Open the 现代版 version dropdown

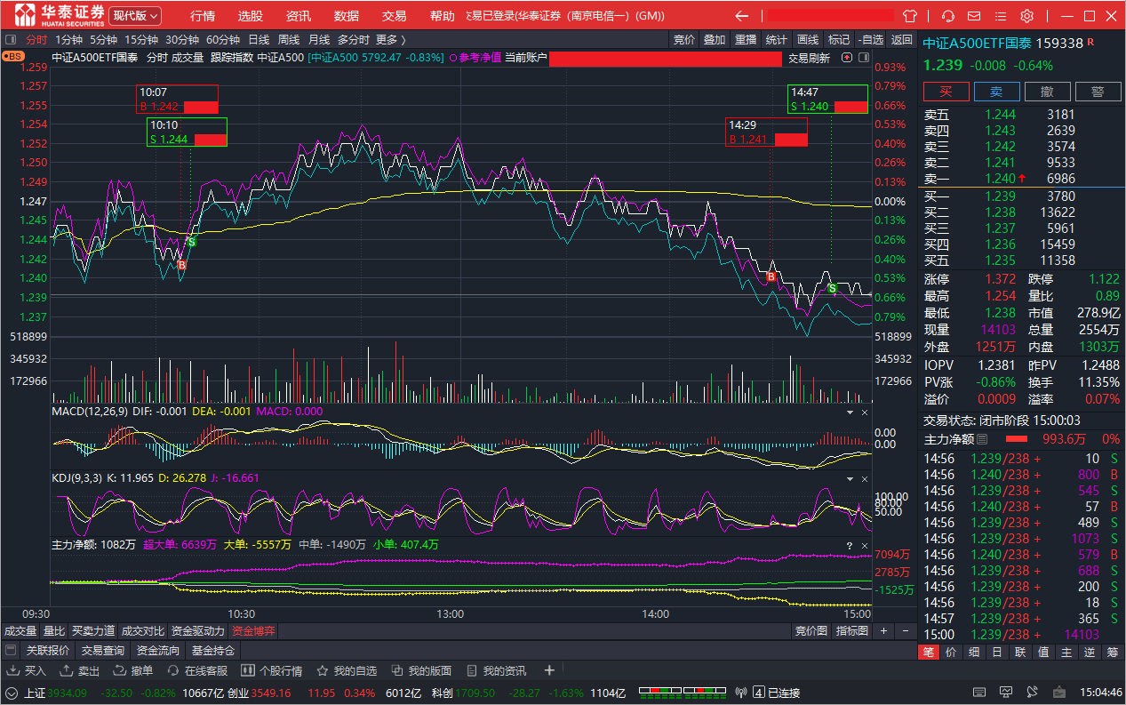pos(136,16)
